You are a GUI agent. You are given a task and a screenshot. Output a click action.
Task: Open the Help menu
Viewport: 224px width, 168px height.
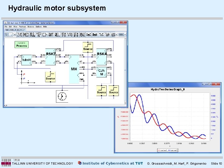click(45, 27)
